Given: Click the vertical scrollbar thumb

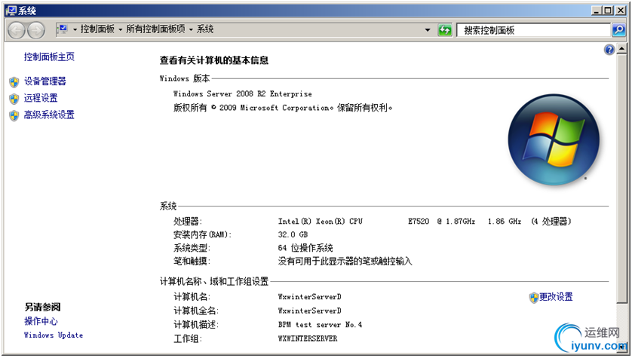Looking at the screenshot, I should (622, 179).
